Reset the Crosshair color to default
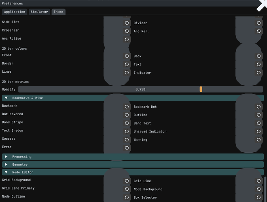 pos(127,31)
